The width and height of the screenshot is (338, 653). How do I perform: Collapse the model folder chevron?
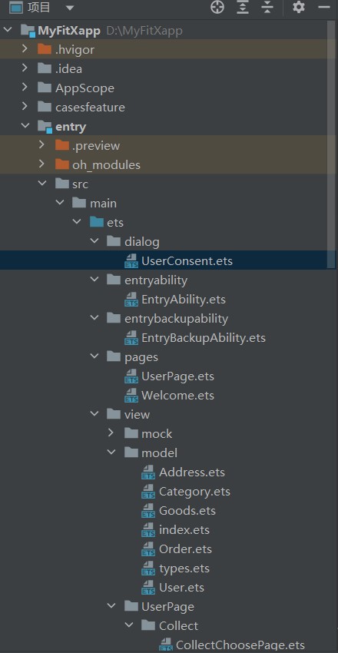[x=111, y=452]
